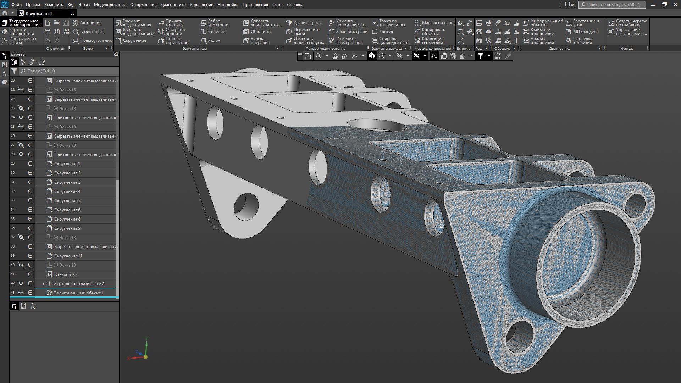The image size is (681, 383).
Task: Click the Shell (Оболочка) tool icon
Action: (246, 32)
